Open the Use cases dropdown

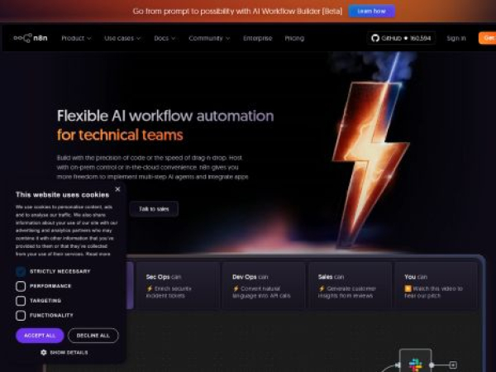click(122, 38)
